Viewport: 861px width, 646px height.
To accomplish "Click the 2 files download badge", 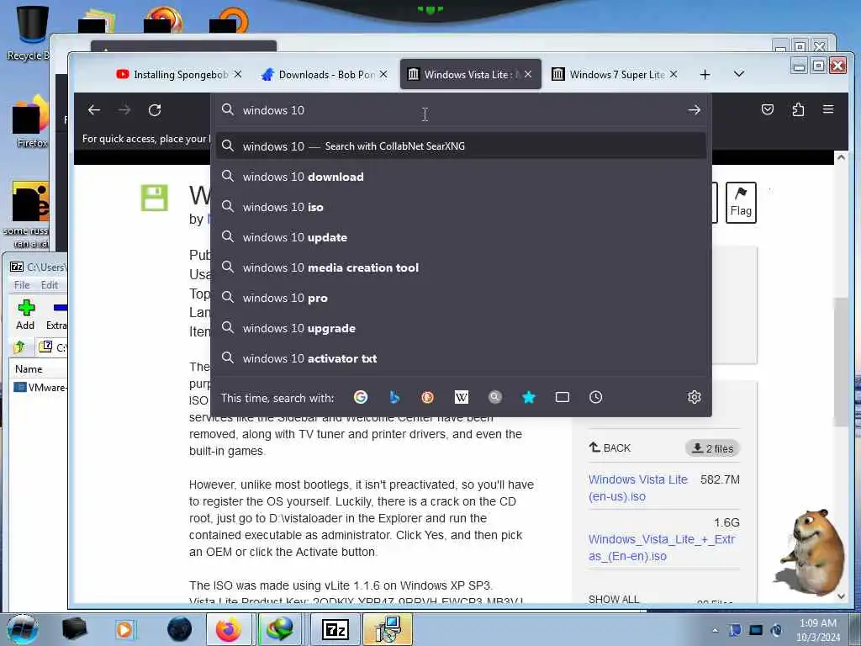I will tap(712, 448).
